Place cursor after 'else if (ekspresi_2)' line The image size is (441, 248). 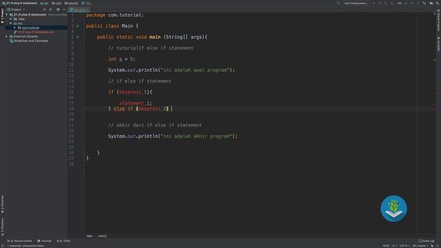(172, 109)
